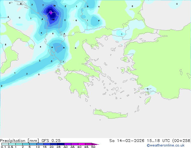Select the "GFS 0.25" model label
191x148 pixels.
51,141
